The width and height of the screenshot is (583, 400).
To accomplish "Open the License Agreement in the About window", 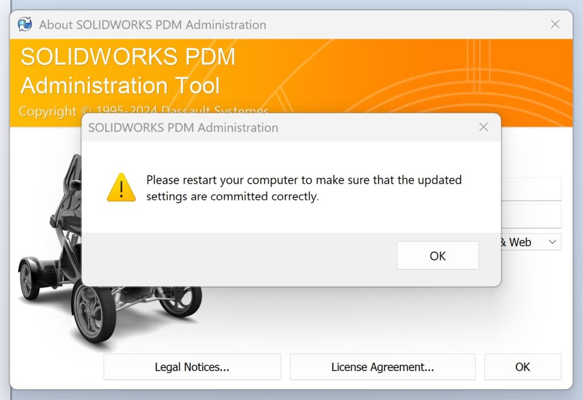I will pyautogui.click(x=383, y=367).
